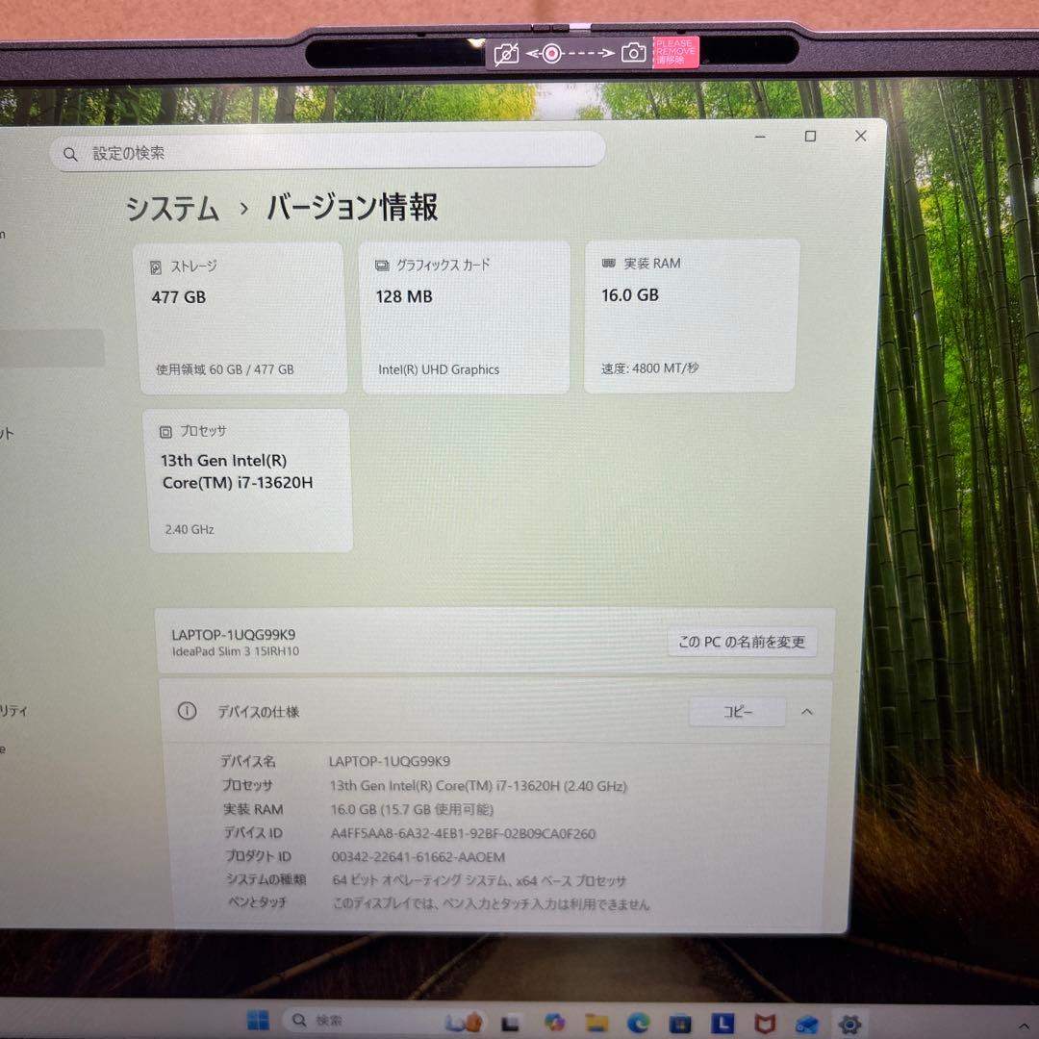This screenshot has height=1039, width=1039.
Task: Show hidden system tray icons chevron
Action: pyautogui.click(x=1025, y=1027)
